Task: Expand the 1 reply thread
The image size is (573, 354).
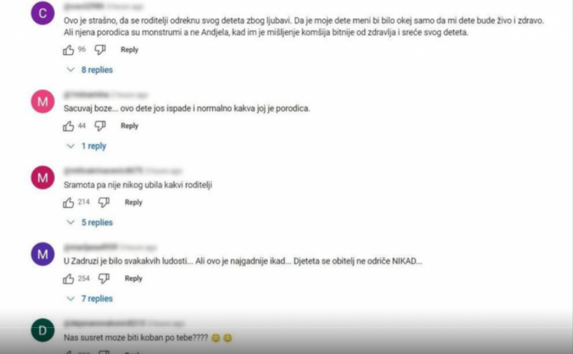Action: pyautogui.click(x=87, y=146)
